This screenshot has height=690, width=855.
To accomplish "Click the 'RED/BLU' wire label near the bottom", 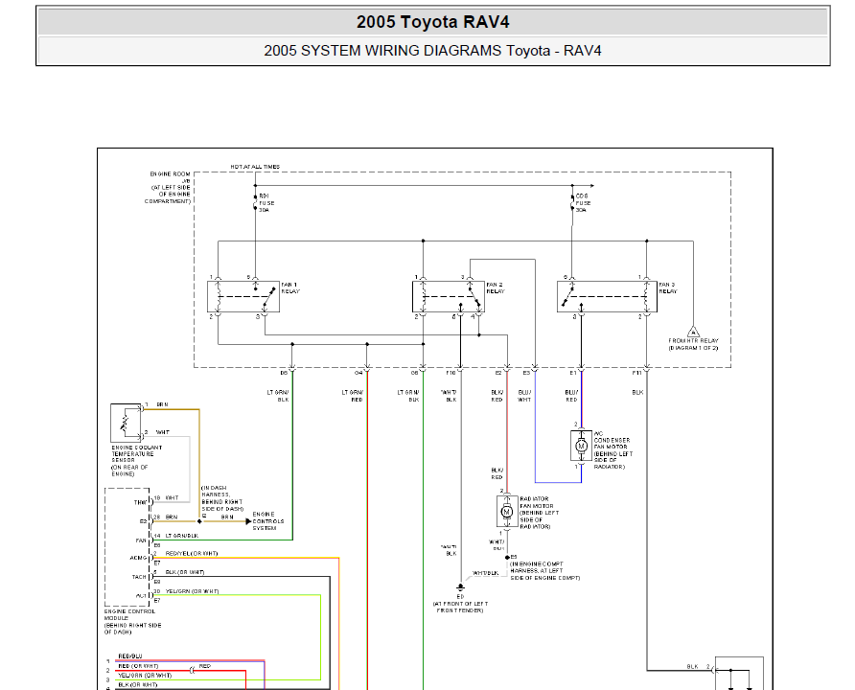I will pyautogui.click(x=130, y=656).
